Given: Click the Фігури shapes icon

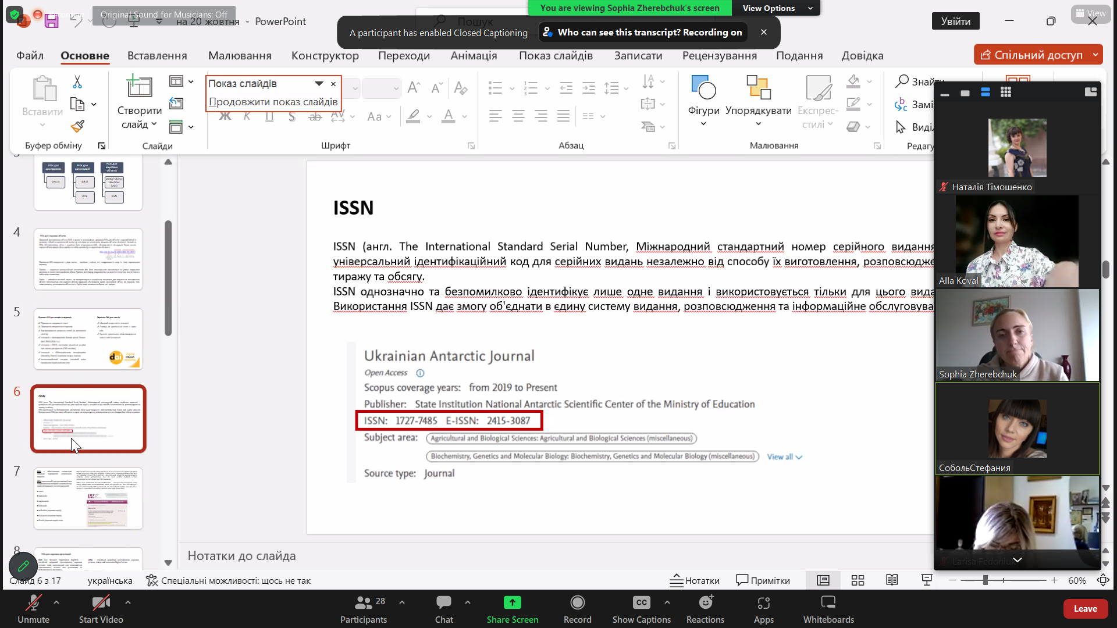Looking at the screenshot, I should (703, 88).
